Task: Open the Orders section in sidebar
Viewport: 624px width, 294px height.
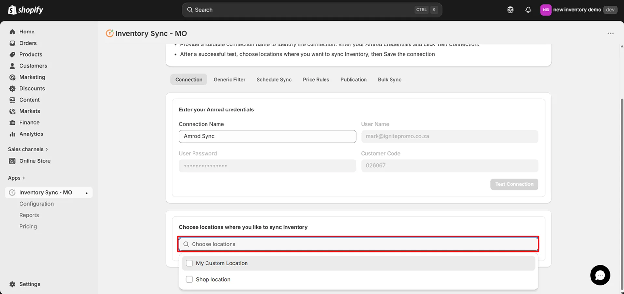Action: (28, 43)
